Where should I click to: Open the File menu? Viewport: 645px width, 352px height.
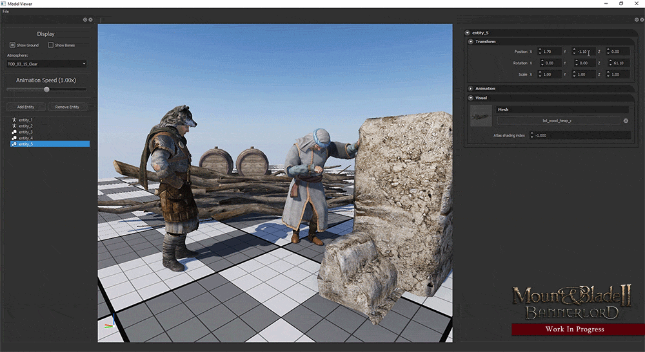[6, 12]
